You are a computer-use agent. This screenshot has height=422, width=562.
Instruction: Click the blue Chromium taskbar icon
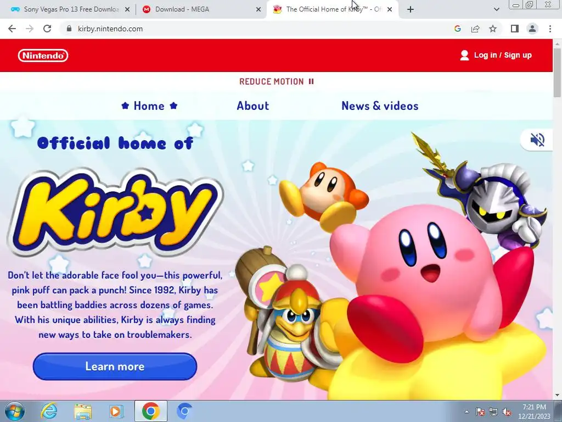point(184,411)
